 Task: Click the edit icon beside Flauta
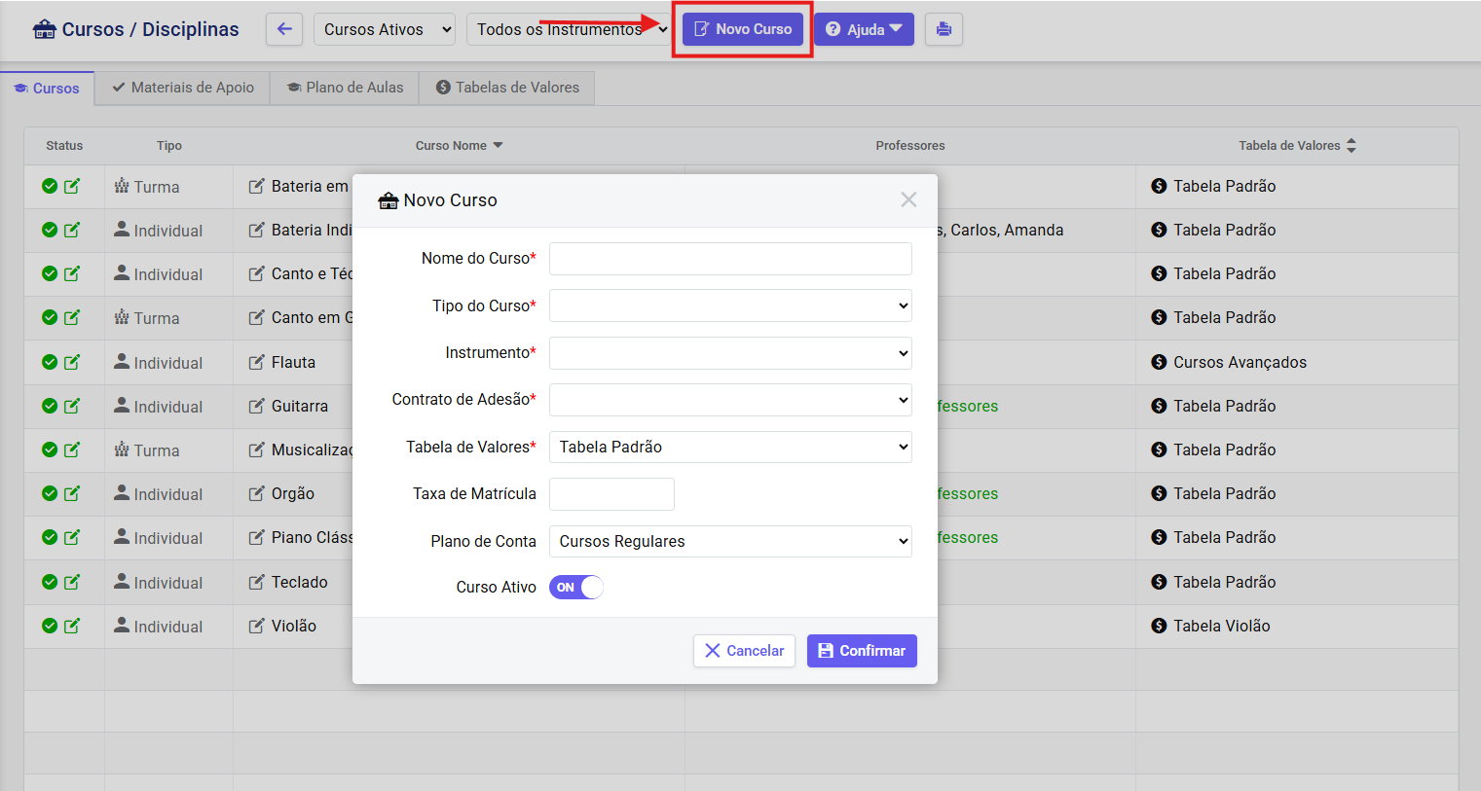(256, 362)
